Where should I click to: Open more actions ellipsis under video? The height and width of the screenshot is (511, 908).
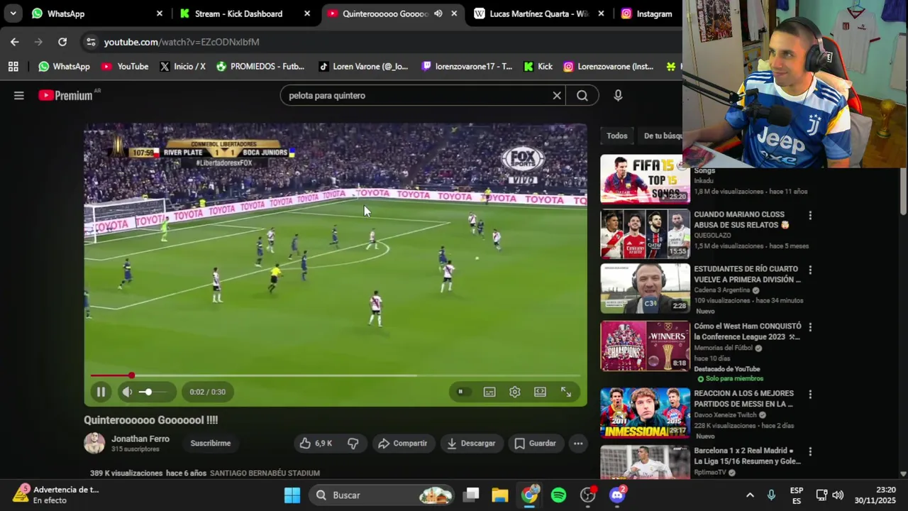[x=578, y=443]
